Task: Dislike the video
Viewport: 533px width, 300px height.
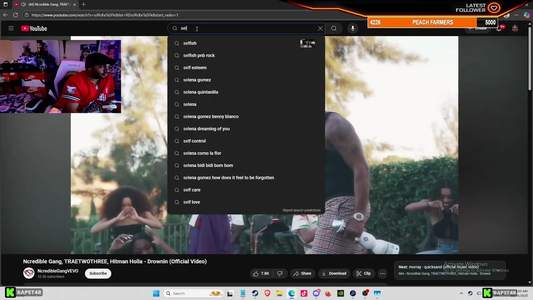Action: coord(280,273)
